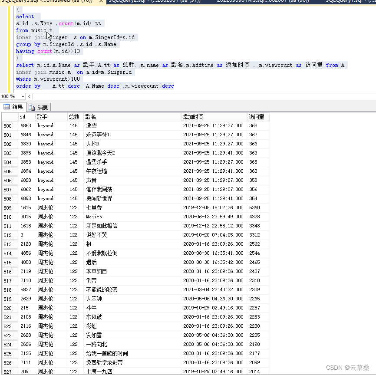Open the 100 % zoom dropdown
The image size is (376, 375).
(23, 96)
